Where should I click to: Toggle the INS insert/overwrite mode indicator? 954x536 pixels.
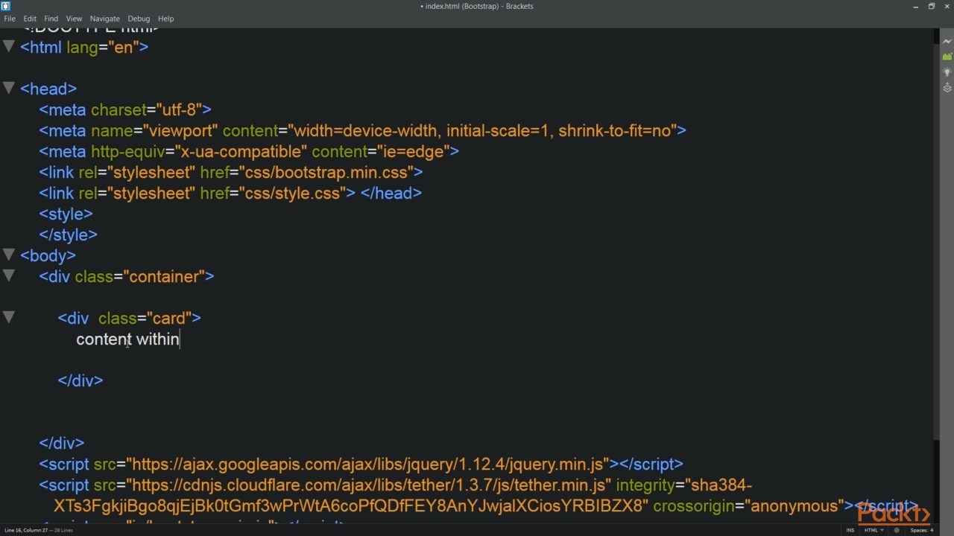[850, 530]
